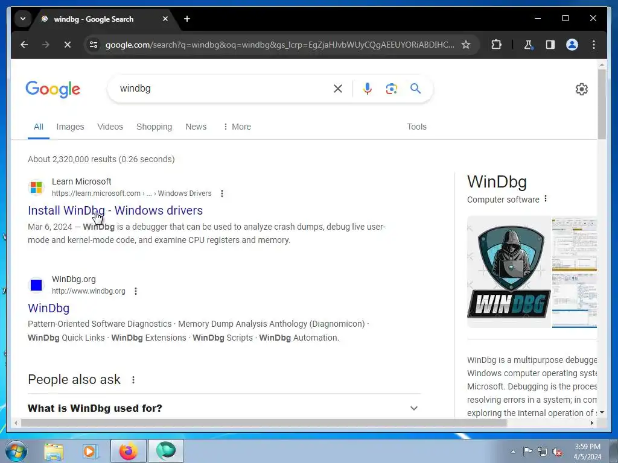Open the muted volume tray icon
This screenshot has height=463, width=618.
(x=557, y=452)
